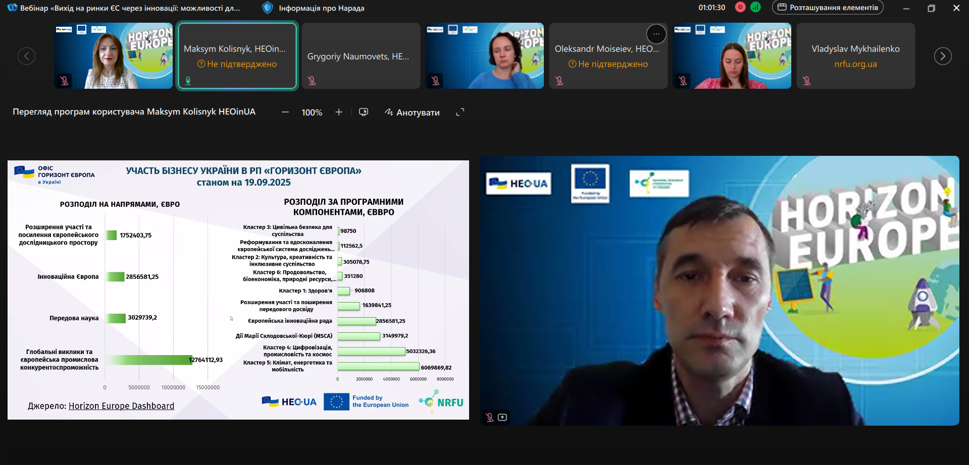The width and height of the screenshot is (969, 465).
Task: Open the Розташування елементів layout button
Action: [x=828, y=8]
